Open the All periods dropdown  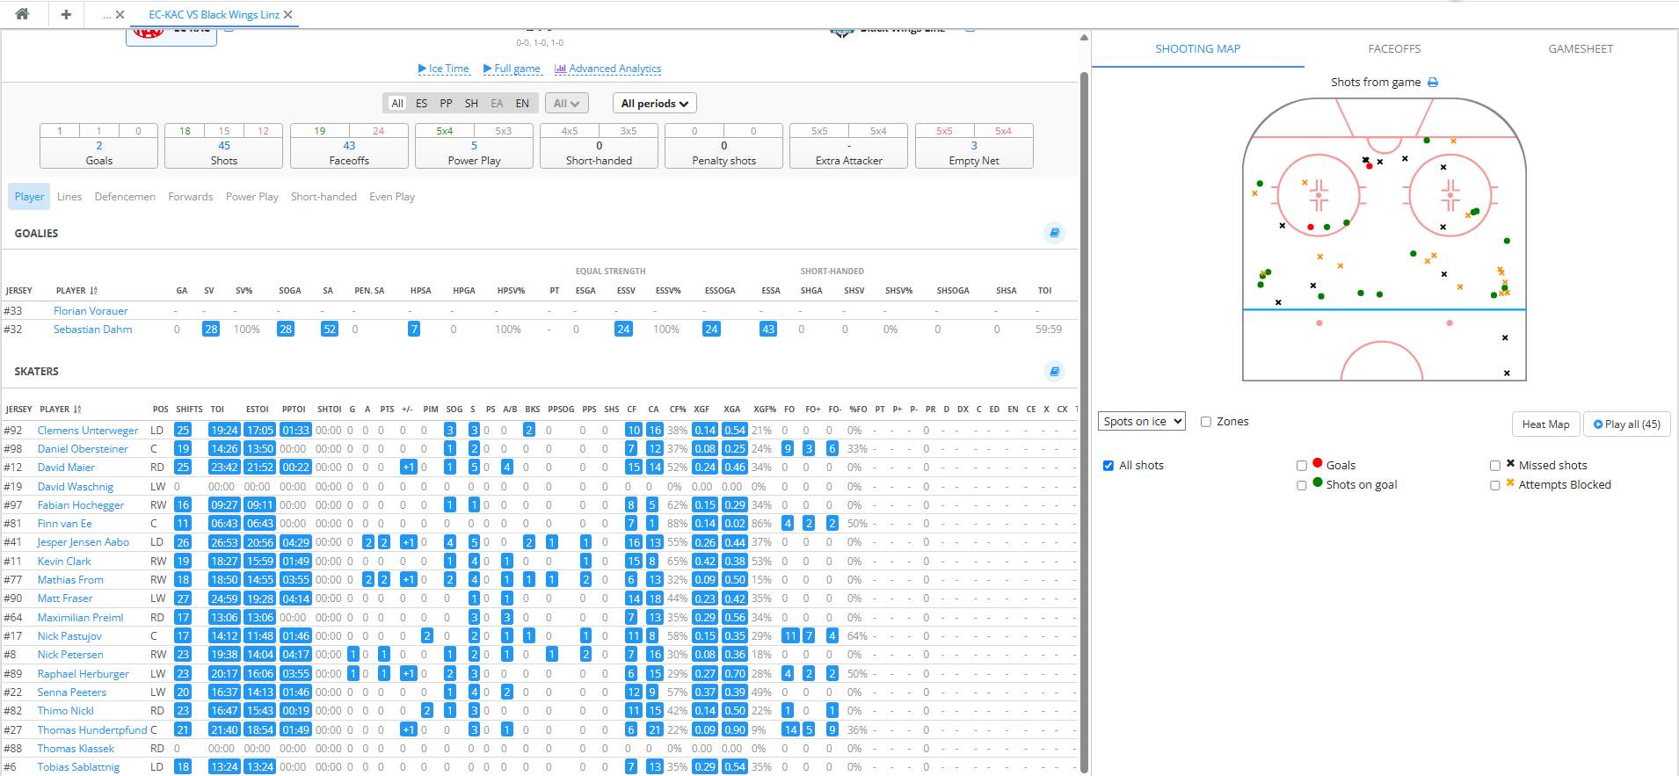654,104
